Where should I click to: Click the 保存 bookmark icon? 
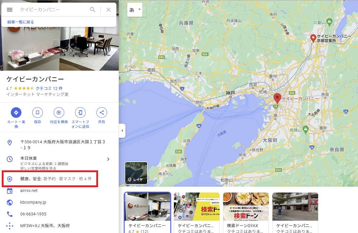tap(38, 112)
